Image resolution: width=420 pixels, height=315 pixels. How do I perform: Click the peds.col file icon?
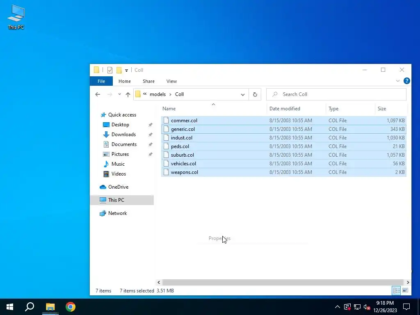166,146
